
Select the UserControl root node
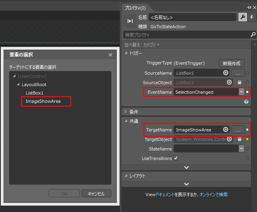32,76
